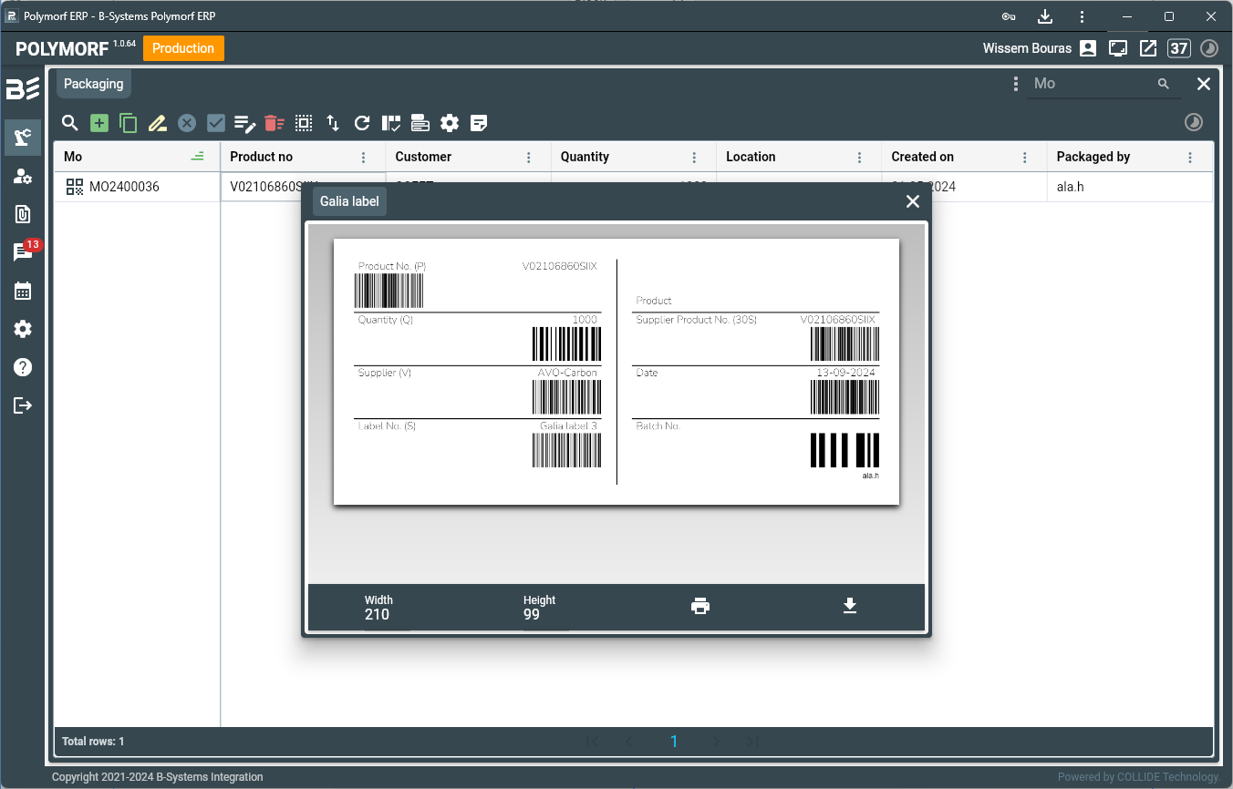Click the search magnifier in Packaging toolbar

pyautogui.click(x=70, y=123)
